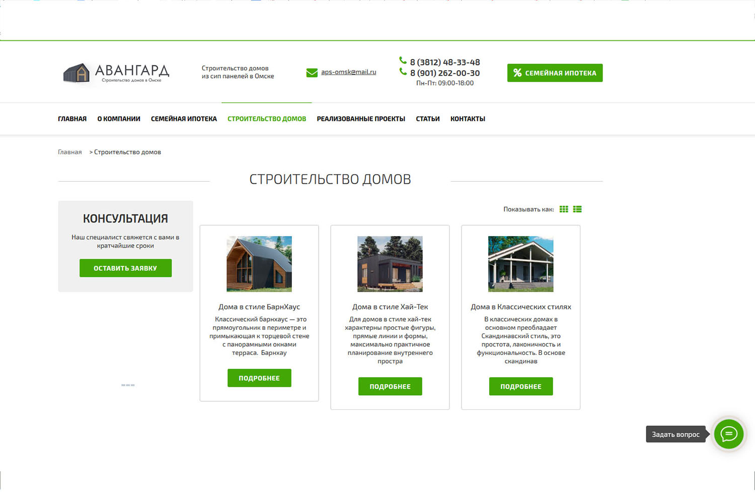Click the Задать вопрос tooltip label
755x503 pixels.
pyautogui.click(x=675, y=435)
